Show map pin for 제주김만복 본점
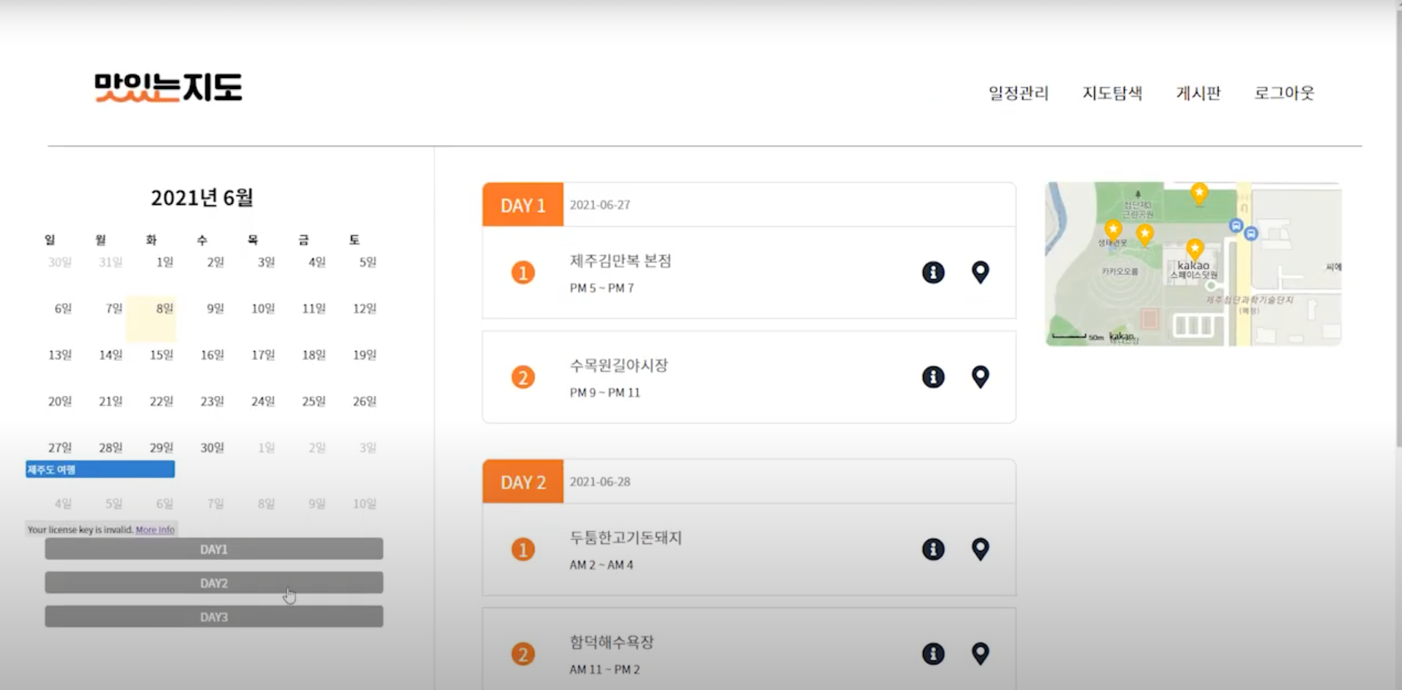Viewport: 1402px width, 690px height. pyautogui.click(x=980, y=272)
